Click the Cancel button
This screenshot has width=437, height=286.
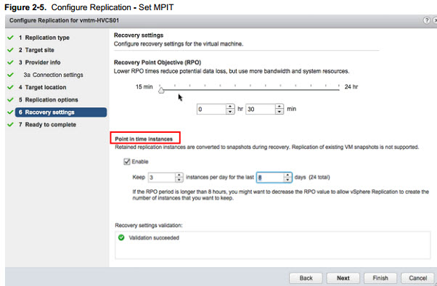417,278
